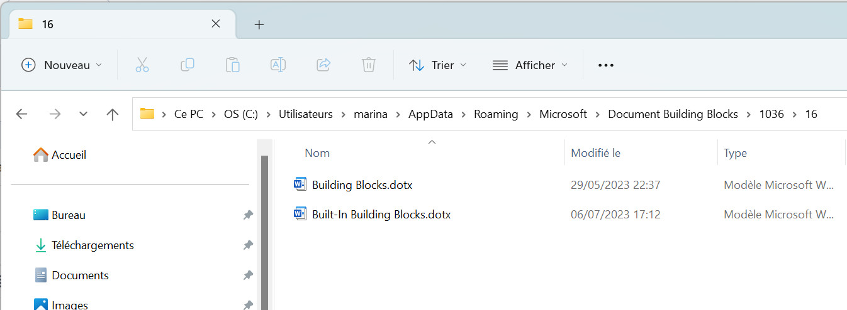Toggle pin for Documents folder

click(248, 275)
